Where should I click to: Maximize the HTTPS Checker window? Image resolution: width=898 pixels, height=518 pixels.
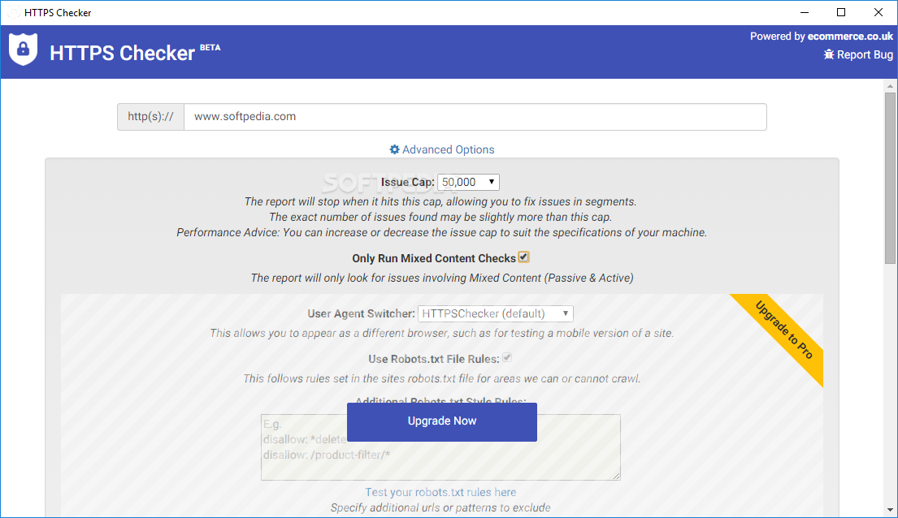tap(841, 13)
